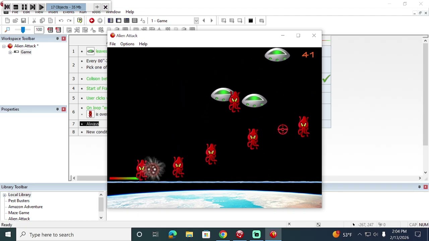Expand the debugger with the plus button
Viewport: 429px width, 241px height.
(x=97, y=7)
